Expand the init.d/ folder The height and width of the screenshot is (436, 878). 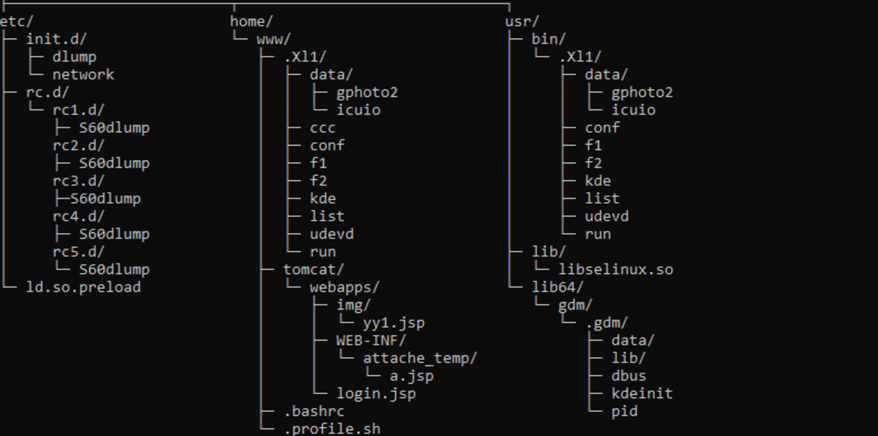[x=56, y=40]
